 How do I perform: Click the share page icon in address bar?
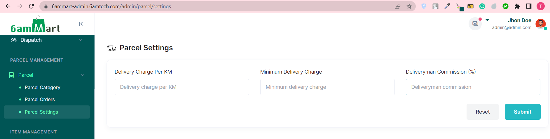397,6
